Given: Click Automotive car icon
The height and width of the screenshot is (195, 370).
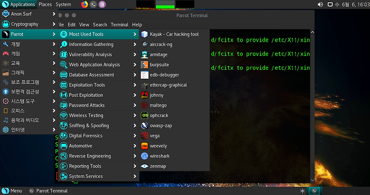Looking at the screenshot, I should 64,146.
